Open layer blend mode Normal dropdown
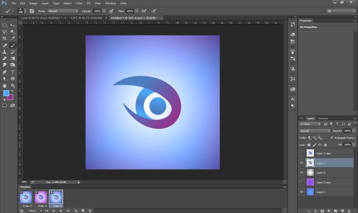358x213 pixels. click(314, 131)
